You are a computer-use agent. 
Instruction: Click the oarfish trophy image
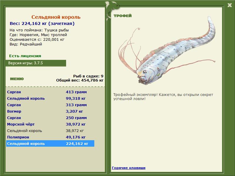(x=167, y=51)
